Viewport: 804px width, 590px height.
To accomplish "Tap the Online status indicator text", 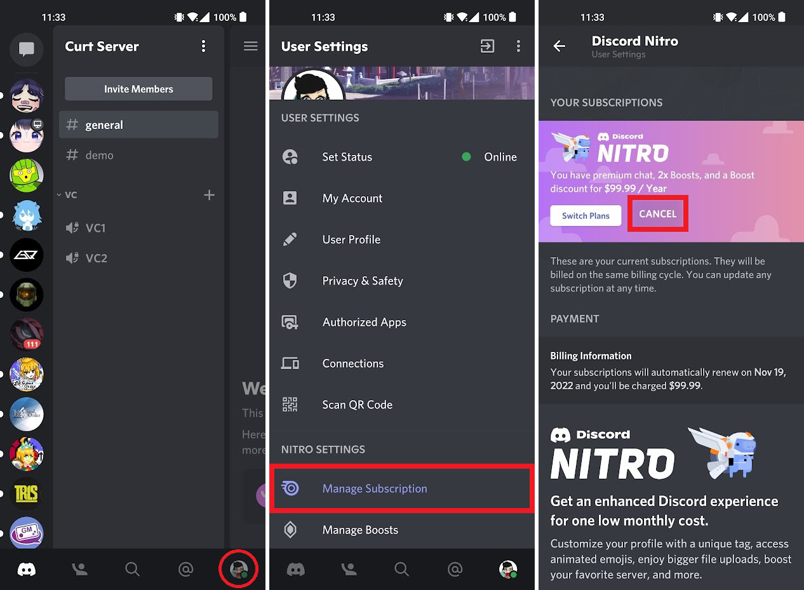I will tap(500, 157).
